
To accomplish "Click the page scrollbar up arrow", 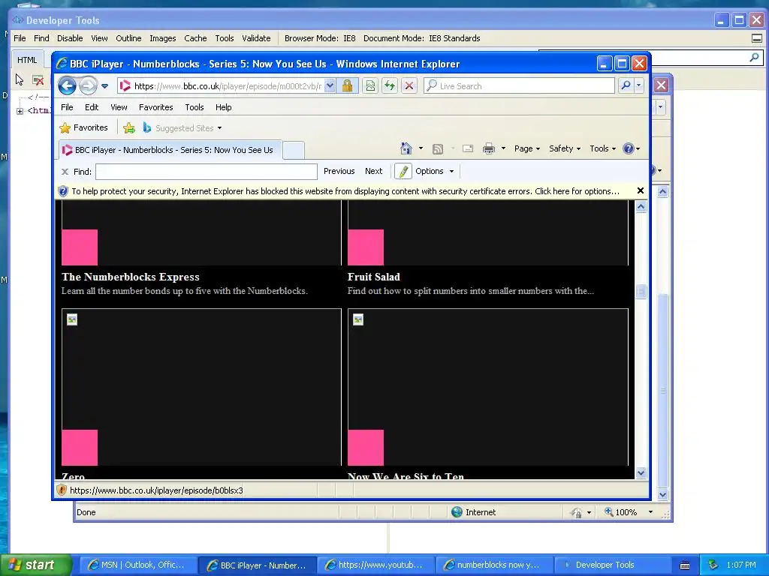I will [641, 207].
